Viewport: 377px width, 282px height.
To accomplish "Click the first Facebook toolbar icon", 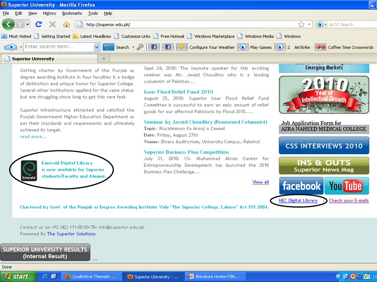I will [x=154, y=47].
